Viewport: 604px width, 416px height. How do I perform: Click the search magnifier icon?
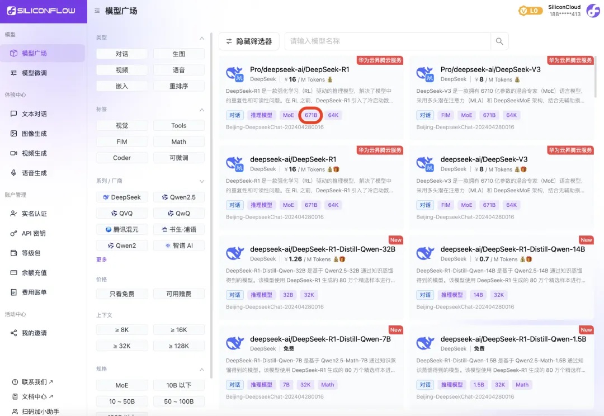(x=499, y=41)
